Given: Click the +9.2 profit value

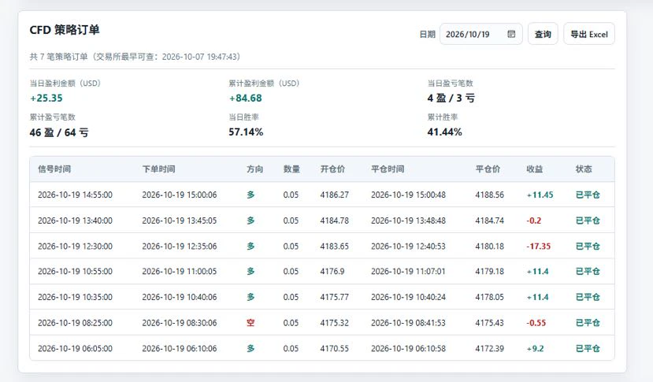Looking at the screenshot, I should pos(536,349).
